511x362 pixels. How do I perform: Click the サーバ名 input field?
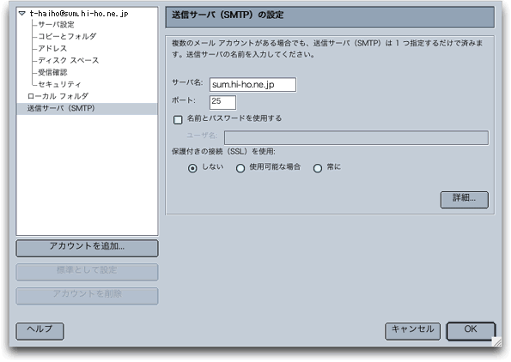coord(252,85)
